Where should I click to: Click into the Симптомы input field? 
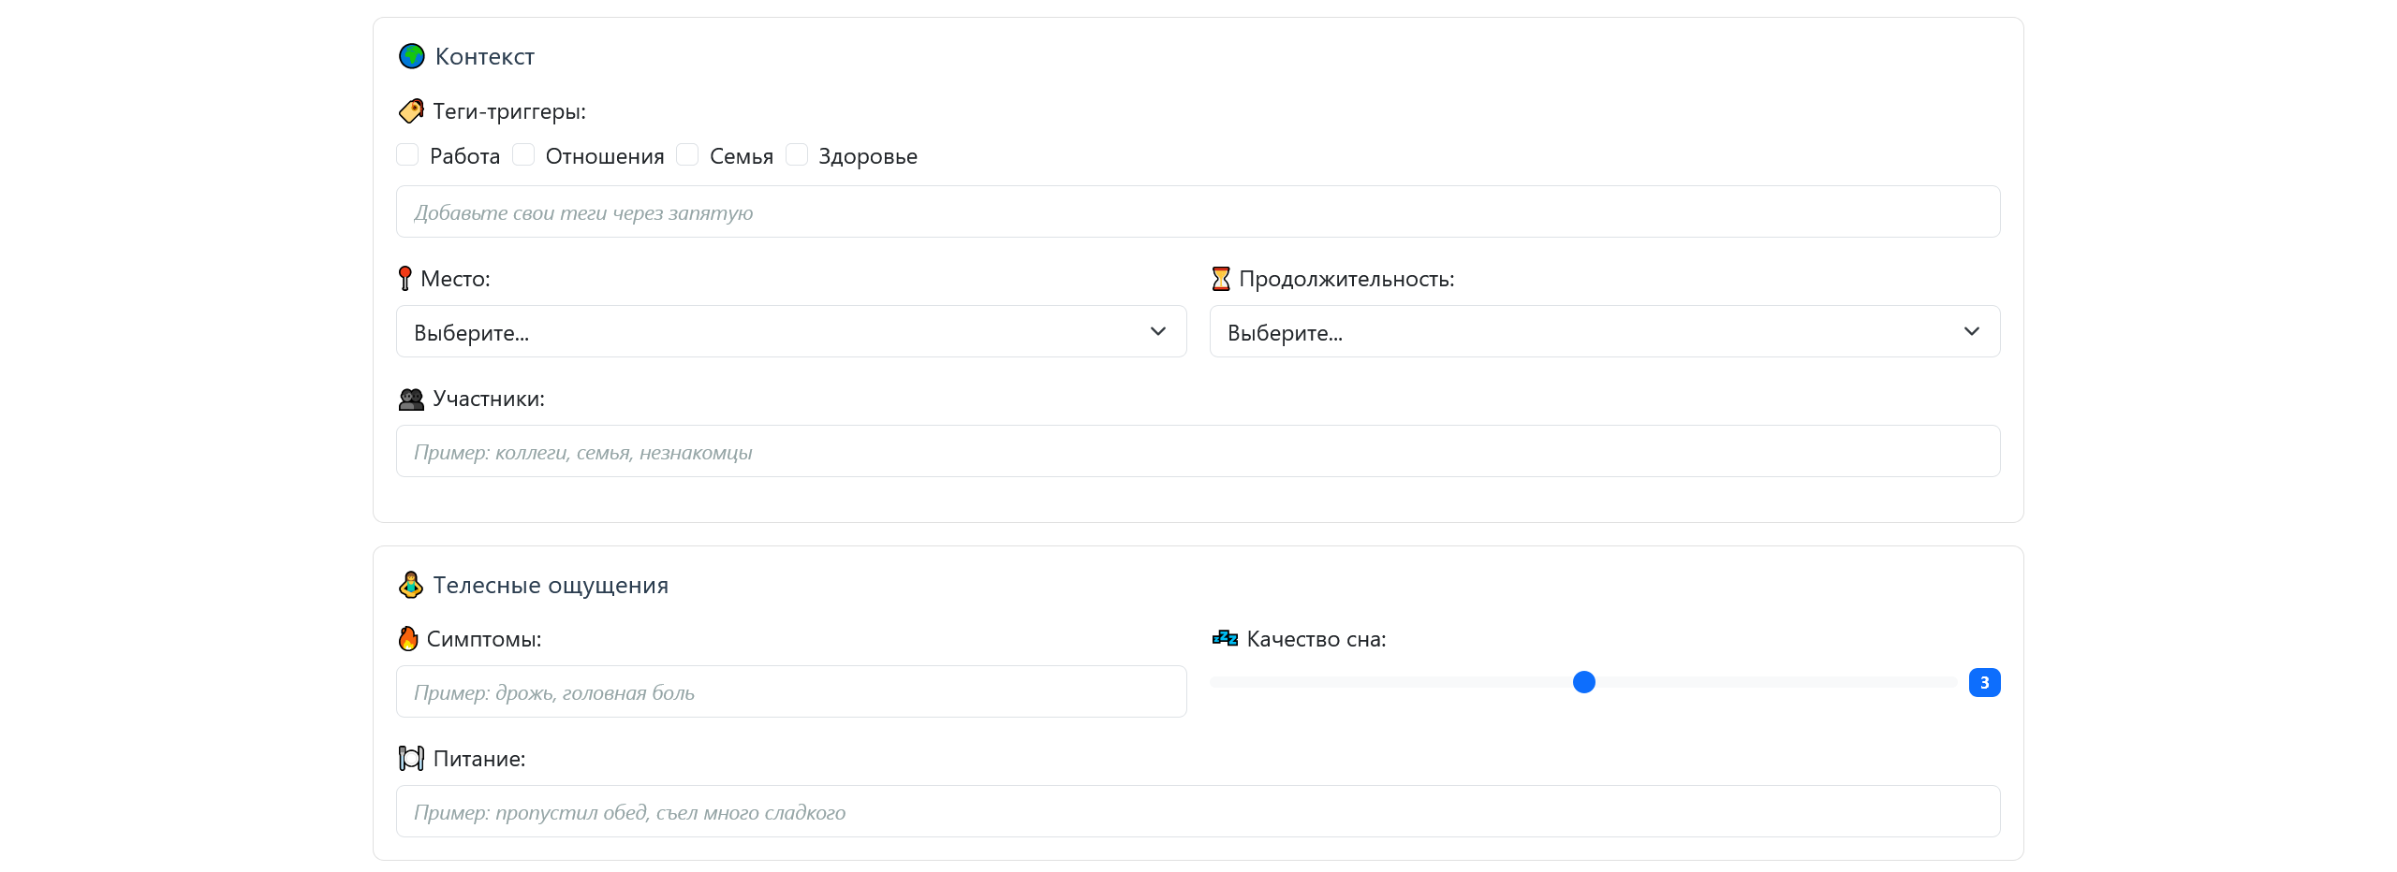tap(791, 691)
